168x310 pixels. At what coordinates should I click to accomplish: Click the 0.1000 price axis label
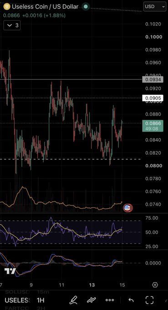(x=153, y=37)
